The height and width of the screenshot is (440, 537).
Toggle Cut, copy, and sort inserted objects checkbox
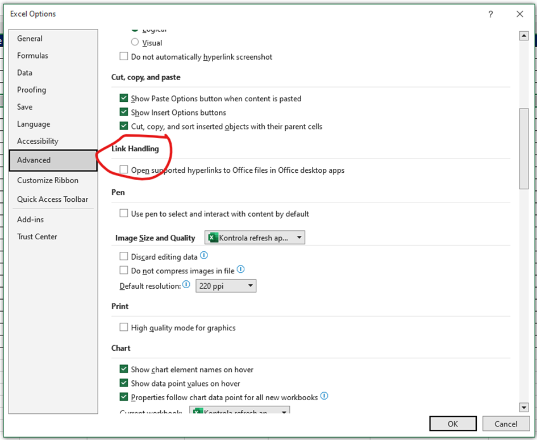click(124, 126)
